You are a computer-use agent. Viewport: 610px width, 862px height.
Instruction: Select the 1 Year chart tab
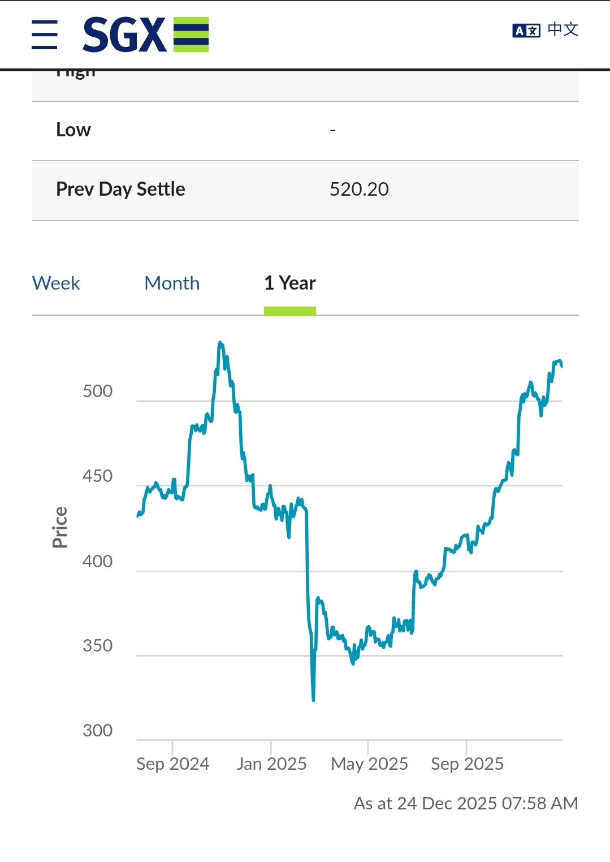[289, 283]
